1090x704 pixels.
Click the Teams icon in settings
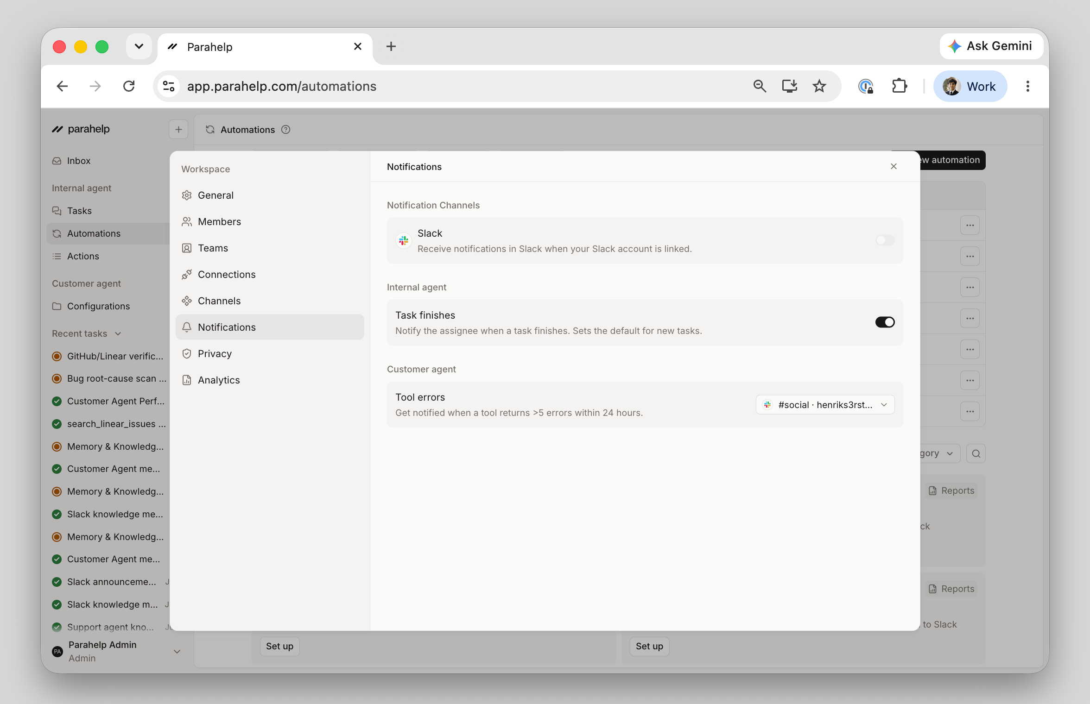click(x=187, y=248)
